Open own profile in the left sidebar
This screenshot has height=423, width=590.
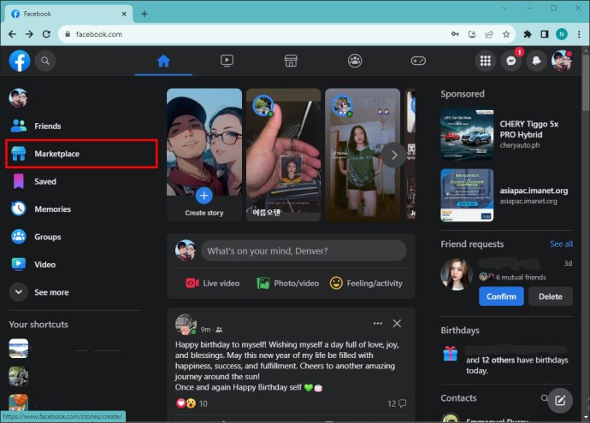pos(18,98)
